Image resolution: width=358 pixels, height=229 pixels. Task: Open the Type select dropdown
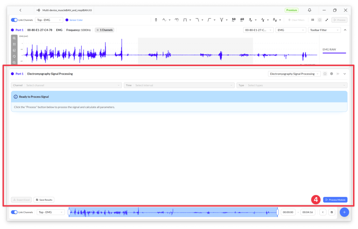tap(292, 85)
